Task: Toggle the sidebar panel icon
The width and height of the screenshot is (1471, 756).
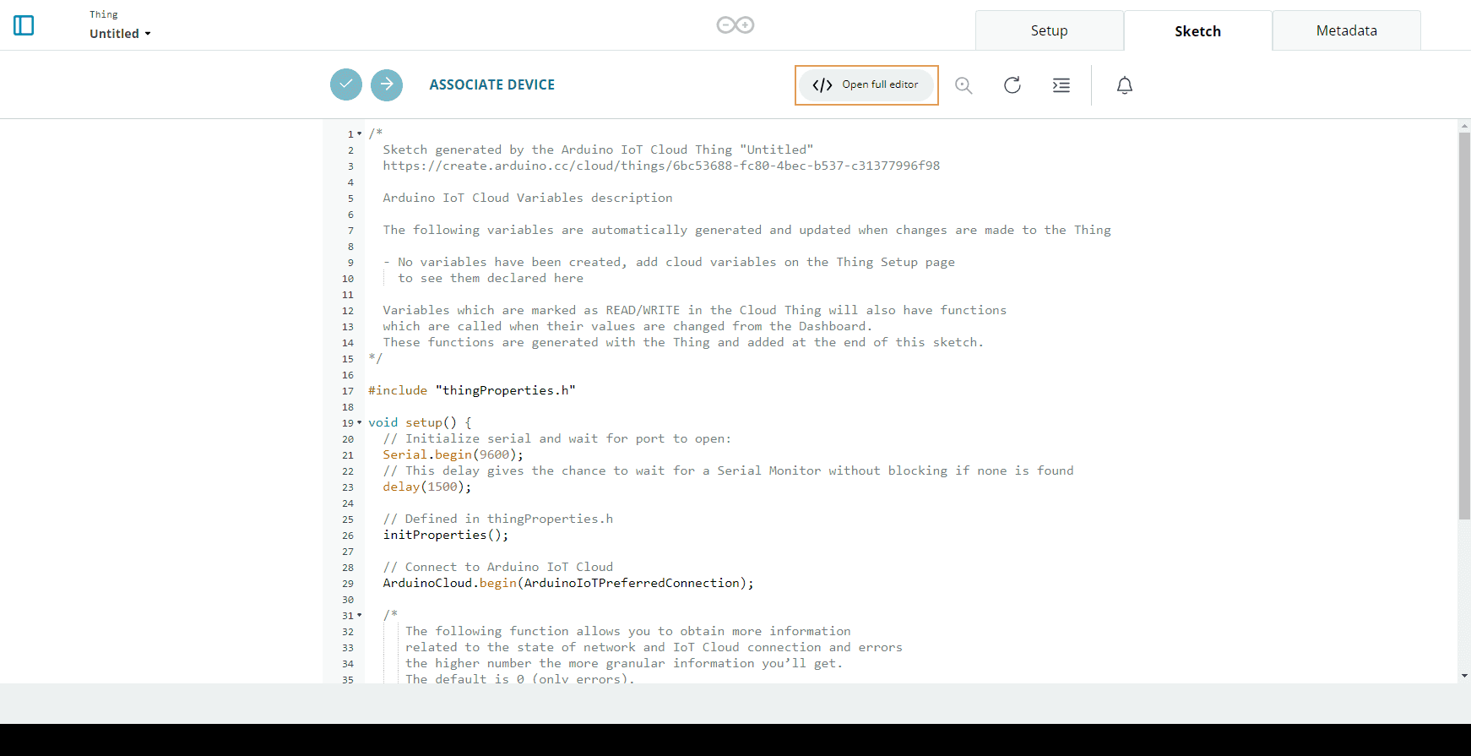Action: point(24,25)
